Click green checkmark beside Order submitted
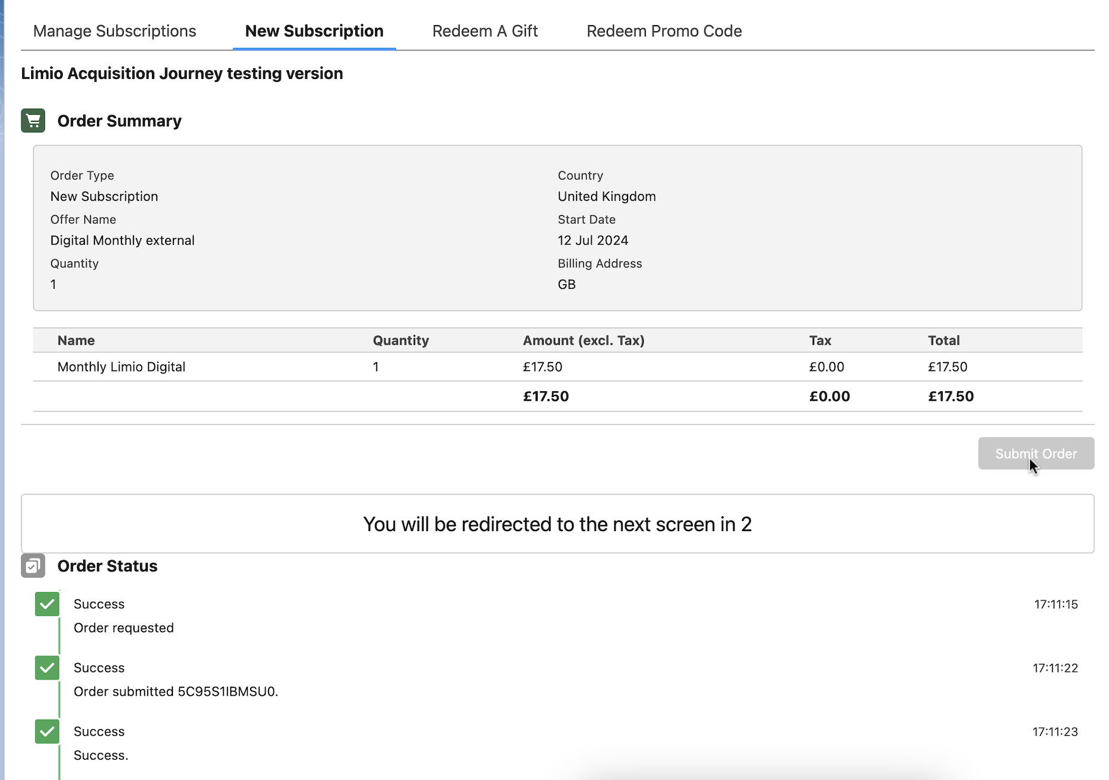Viewport: 1109px width, 780px height. [47, 668]
